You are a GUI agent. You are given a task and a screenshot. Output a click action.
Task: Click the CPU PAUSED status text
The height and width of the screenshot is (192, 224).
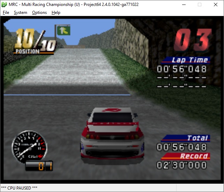pos(19,188)
